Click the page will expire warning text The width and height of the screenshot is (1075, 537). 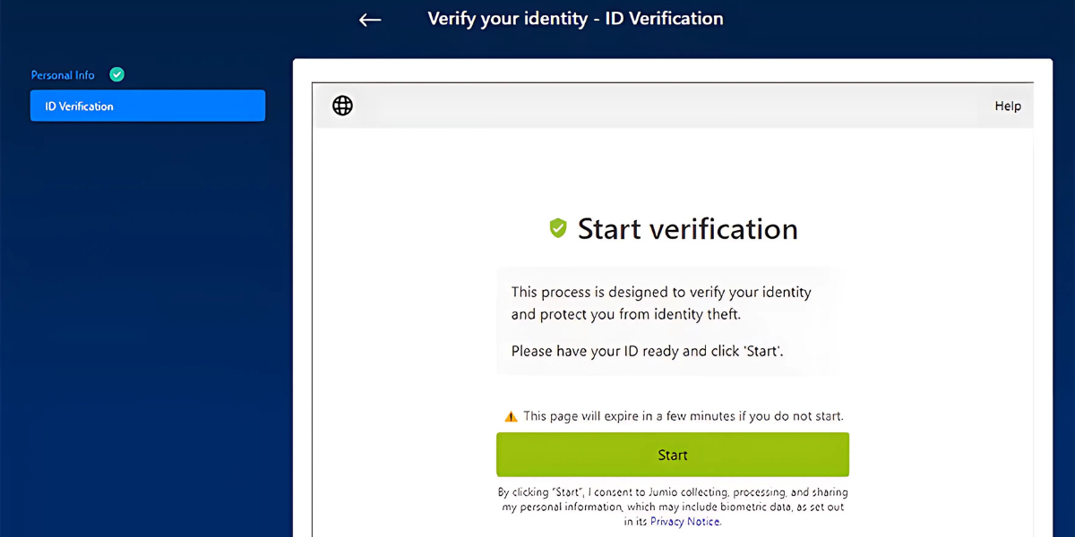coord(684,416)
